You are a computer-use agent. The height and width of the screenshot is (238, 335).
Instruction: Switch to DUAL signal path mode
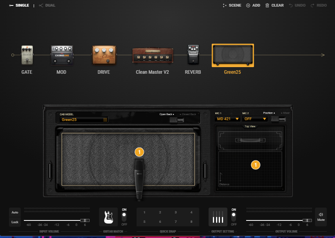pos(47,5)
